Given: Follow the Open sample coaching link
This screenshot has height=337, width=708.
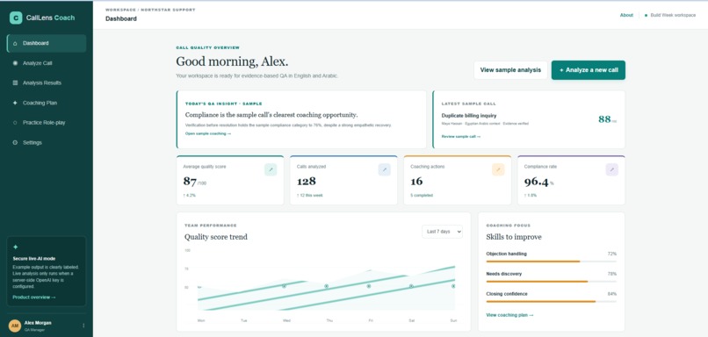Looking at the screenshot, I should (x=208, y=133).
